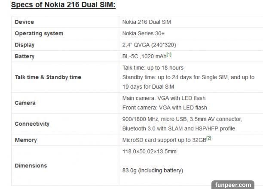Select the Device row label
The height and width of the screenshot is (189, 263).
(x=24, y=22)
